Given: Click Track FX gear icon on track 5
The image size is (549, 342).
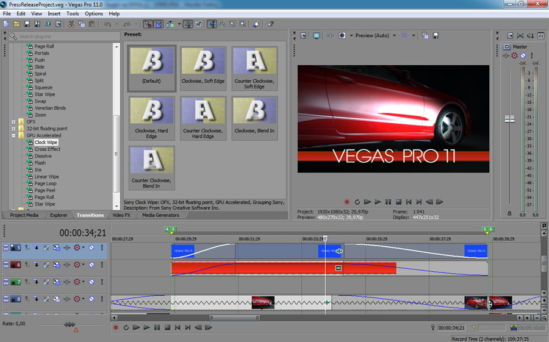Looking at the screenshot, I should pos(77,248).
